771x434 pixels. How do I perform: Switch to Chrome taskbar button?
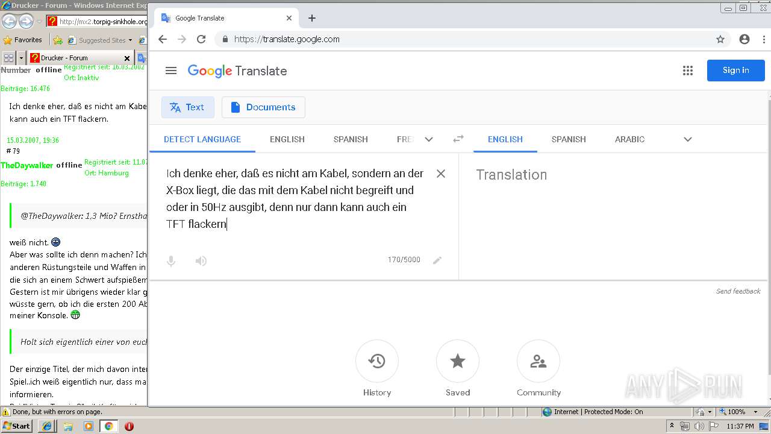pyautogui.click(x=108, y=426)
